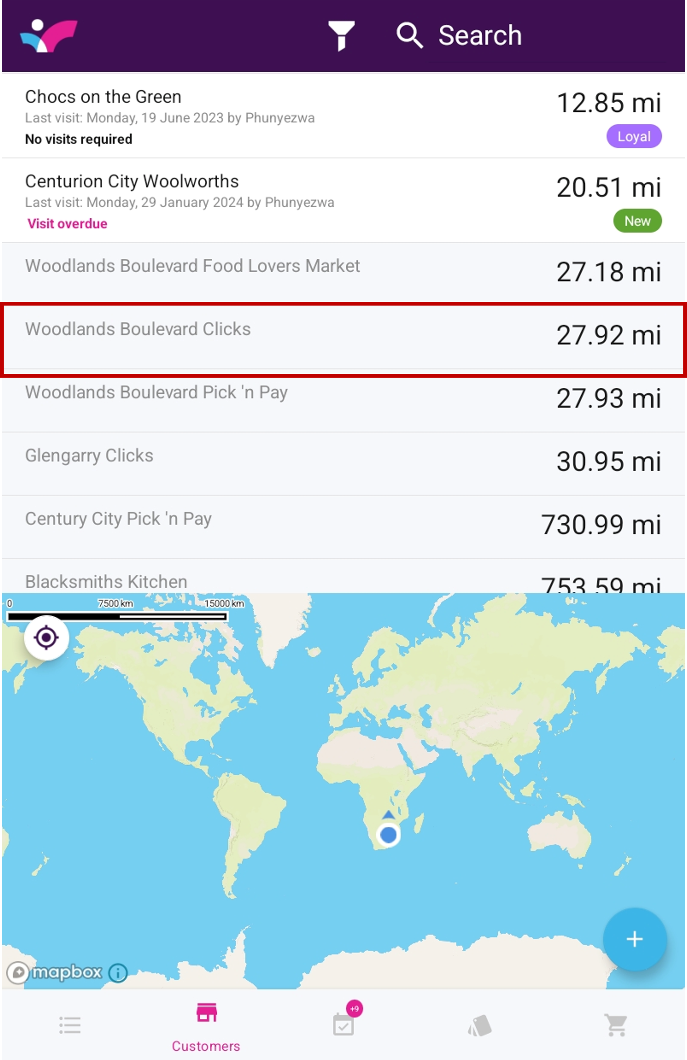This screenshot has height=1060, width=687.
Task: Recenter map with the location target button
Action: click(46, 638)
